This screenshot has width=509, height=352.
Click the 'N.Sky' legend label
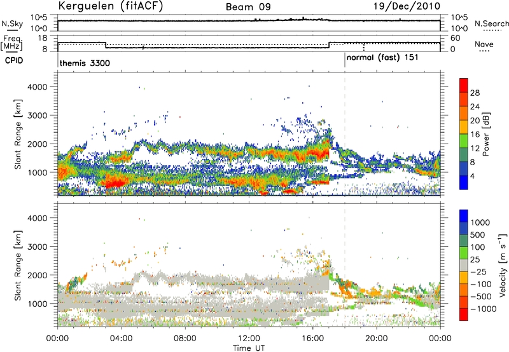pos(12,24)
